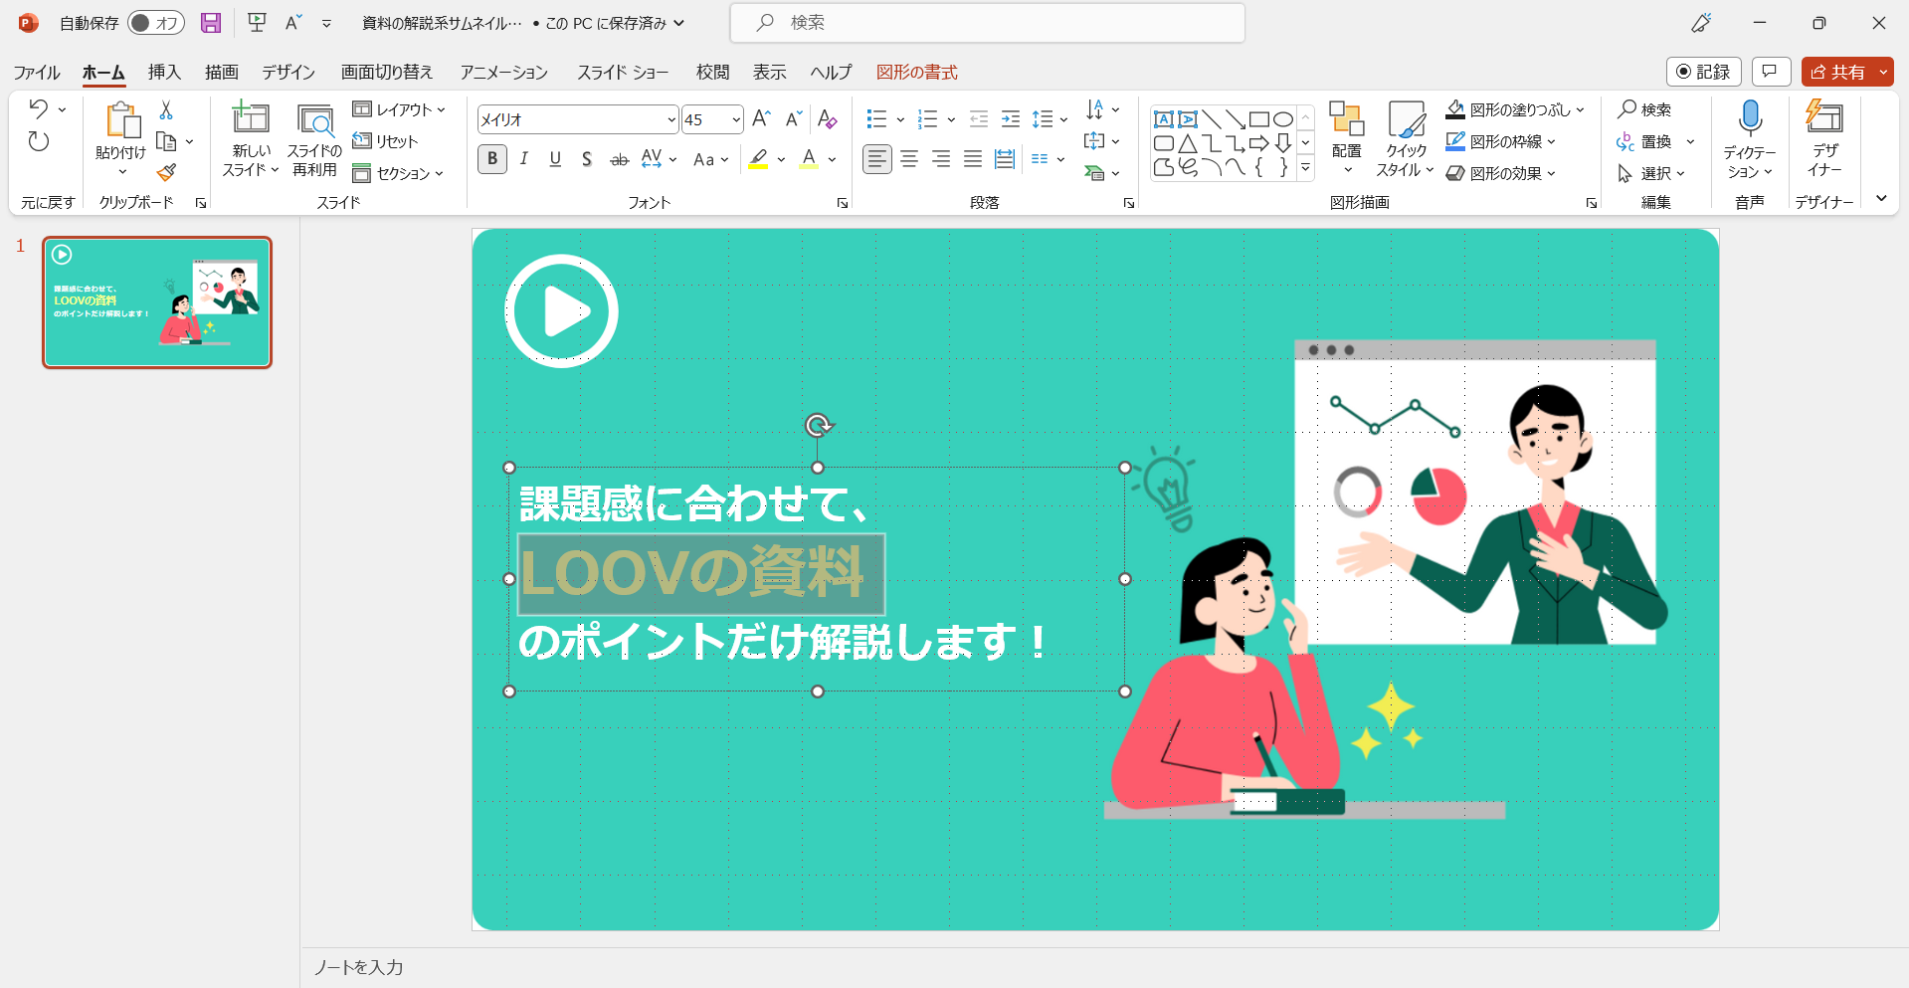The image size is (1909, 988).
Task: Open the Change Case Aa dropdown
Action: tap(710, 159)
